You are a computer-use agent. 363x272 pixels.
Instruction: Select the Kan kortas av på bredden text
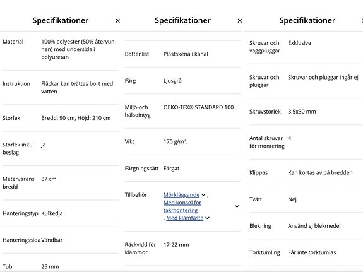point(320,173)
